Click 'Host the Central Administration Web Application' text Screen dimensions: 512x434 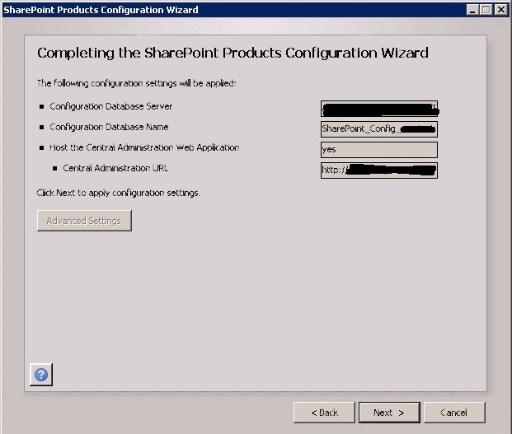pos(144,147)
